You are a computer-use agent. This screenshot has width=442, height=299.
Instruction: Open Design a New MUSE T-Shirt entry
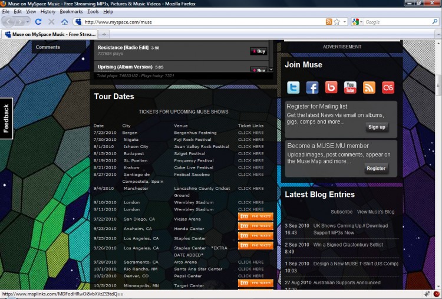tap(356, 264)
